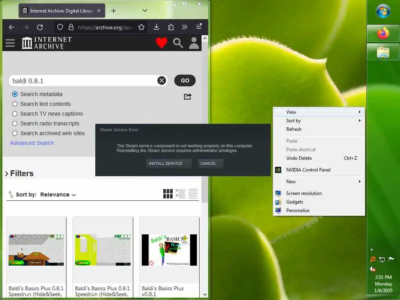400x300 pixels.
Task: Expand the Sort by submenu
Action: (319, 121)
